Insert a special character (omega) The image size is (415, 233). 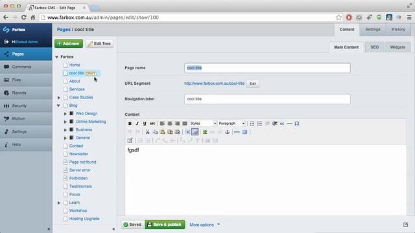point(297,124)
